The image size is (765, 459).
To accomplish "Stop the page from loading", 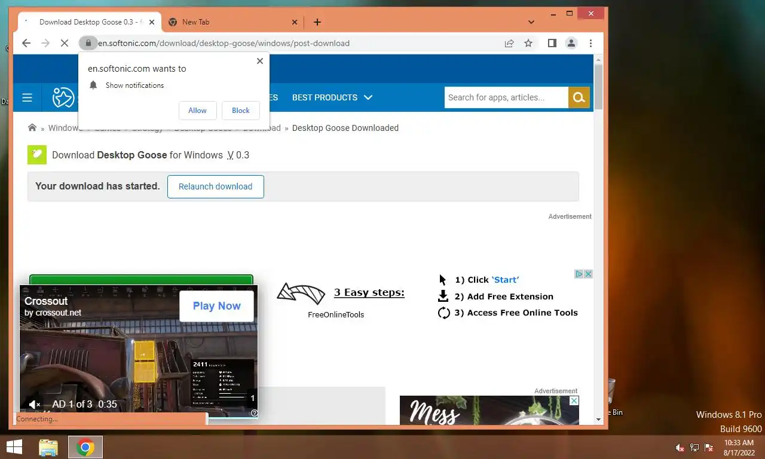I will pos(65,43).
